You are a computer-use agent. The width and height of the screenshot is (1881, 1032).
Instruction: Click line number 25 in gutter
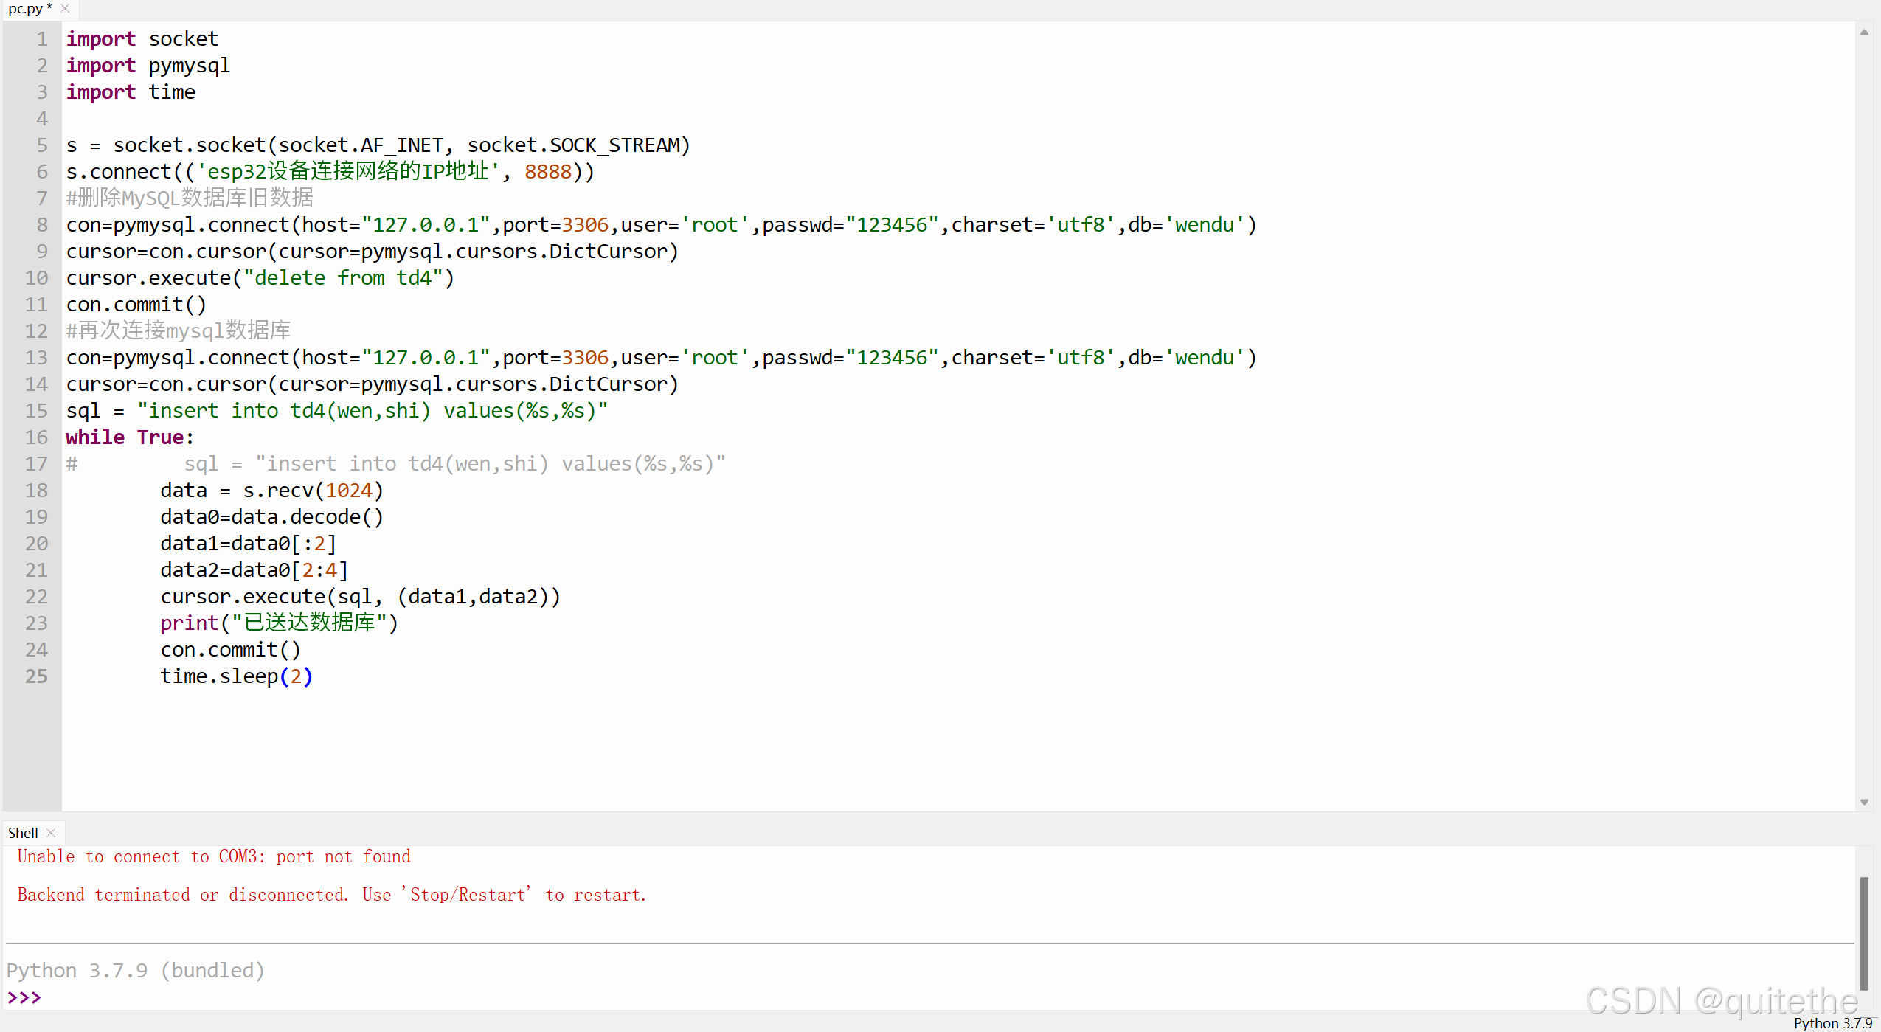tap(36, 676)
